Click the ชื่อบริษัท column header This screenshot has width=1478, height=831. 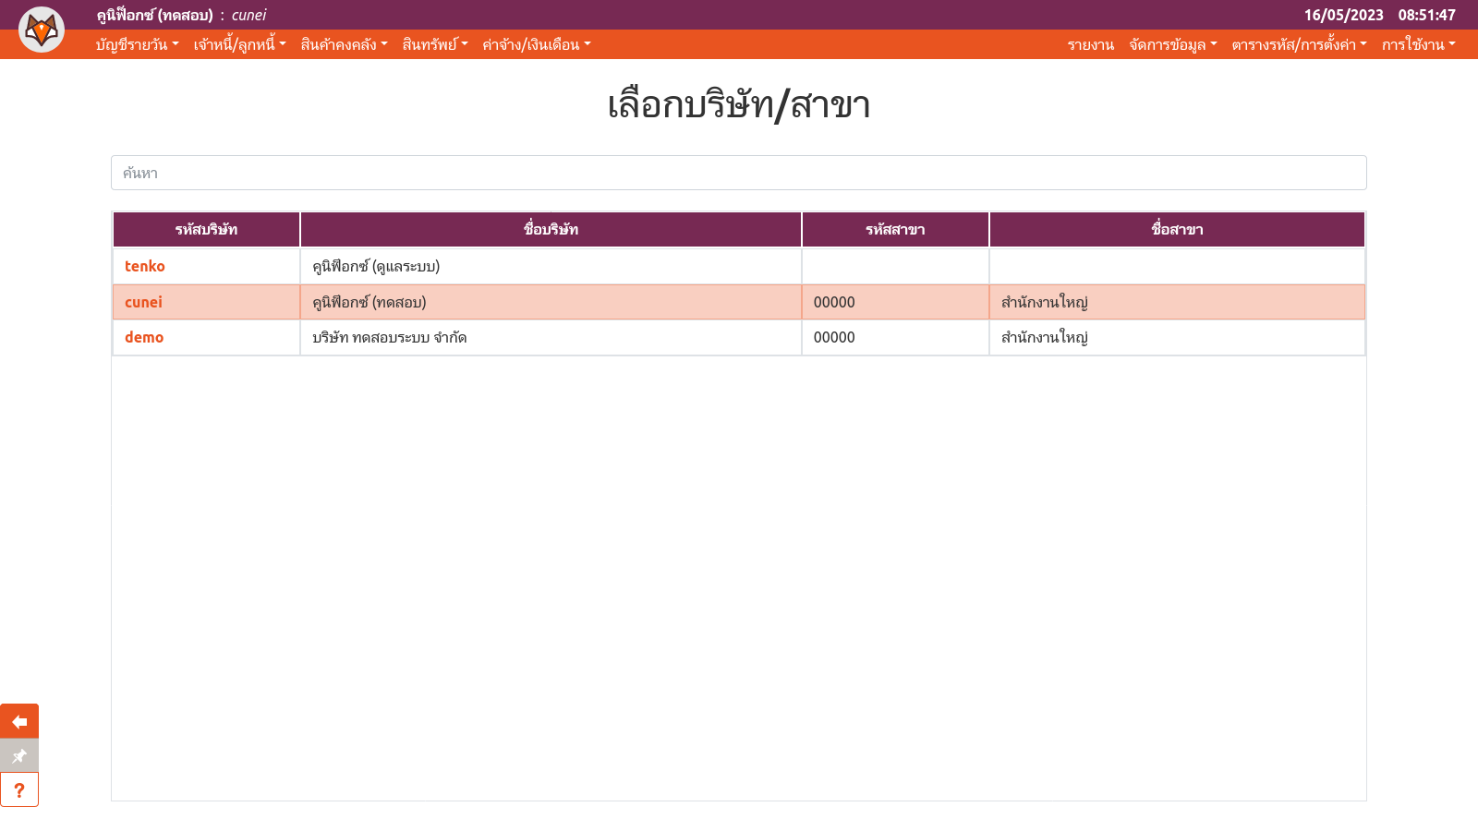pos(551,229)
